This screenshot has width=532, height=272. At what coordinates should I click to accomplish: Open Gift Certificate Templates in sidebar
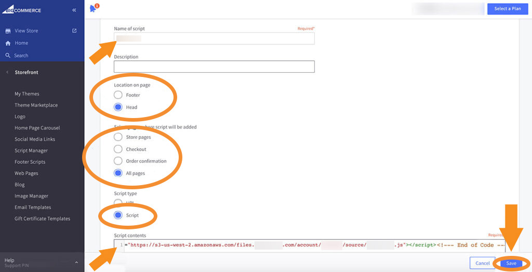coord(42,218)
